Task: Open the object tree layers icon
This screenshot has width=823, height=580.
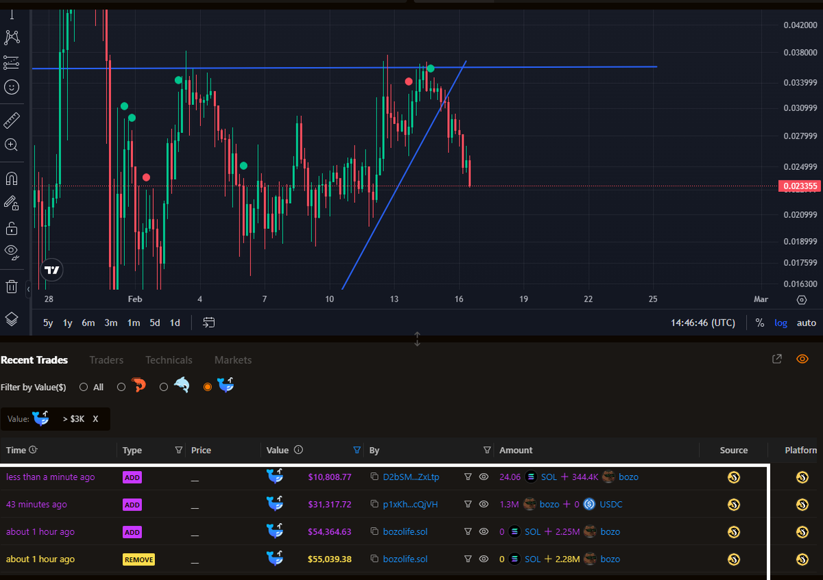Action: point(12,319)
